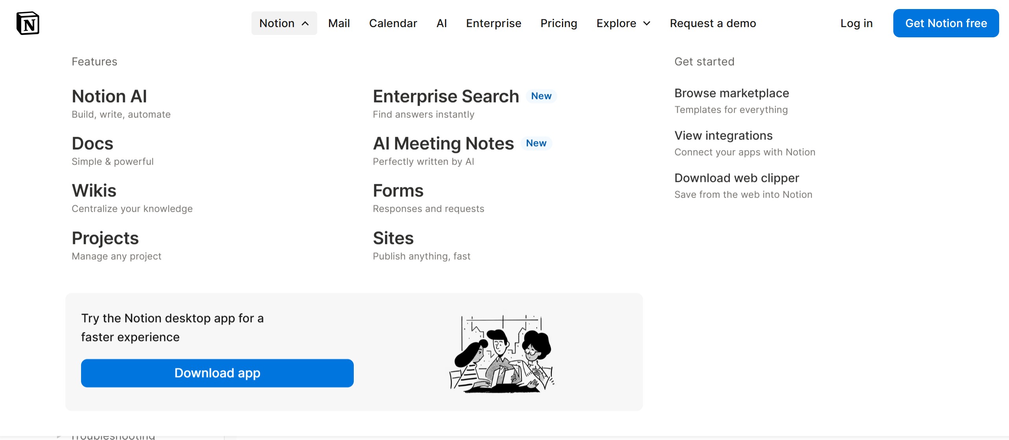This screenshot has height=440, width=1009.
Task: Click the 'Get started' heading text
Action: (704, 62)
